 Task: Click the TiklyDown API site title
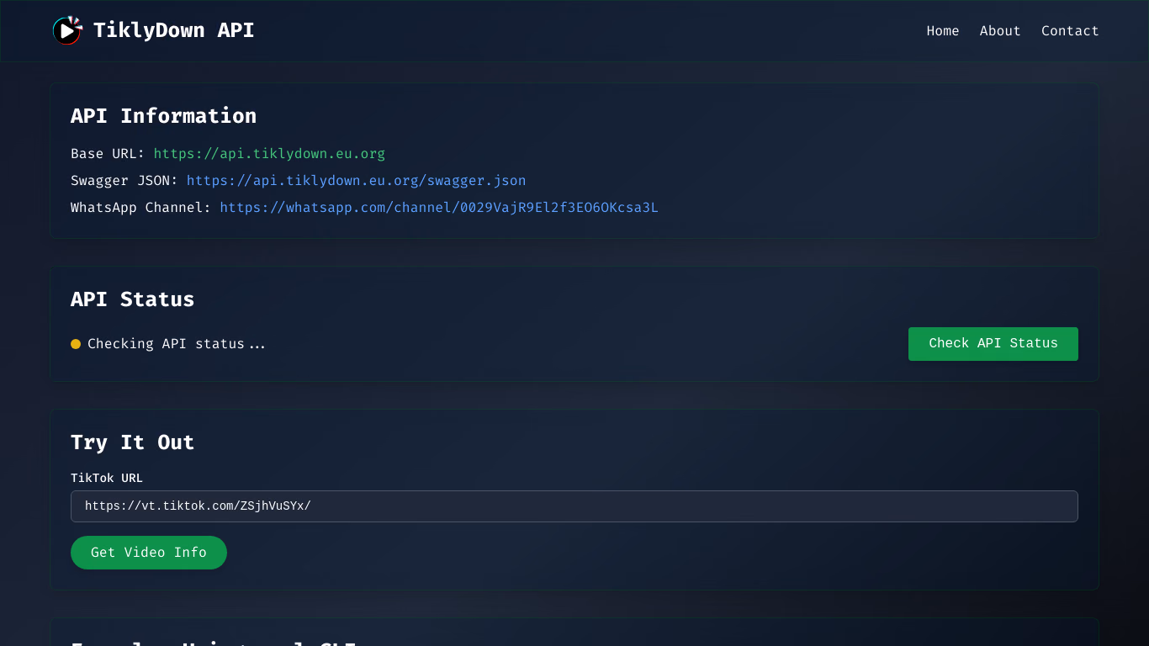tap(174, 30)
